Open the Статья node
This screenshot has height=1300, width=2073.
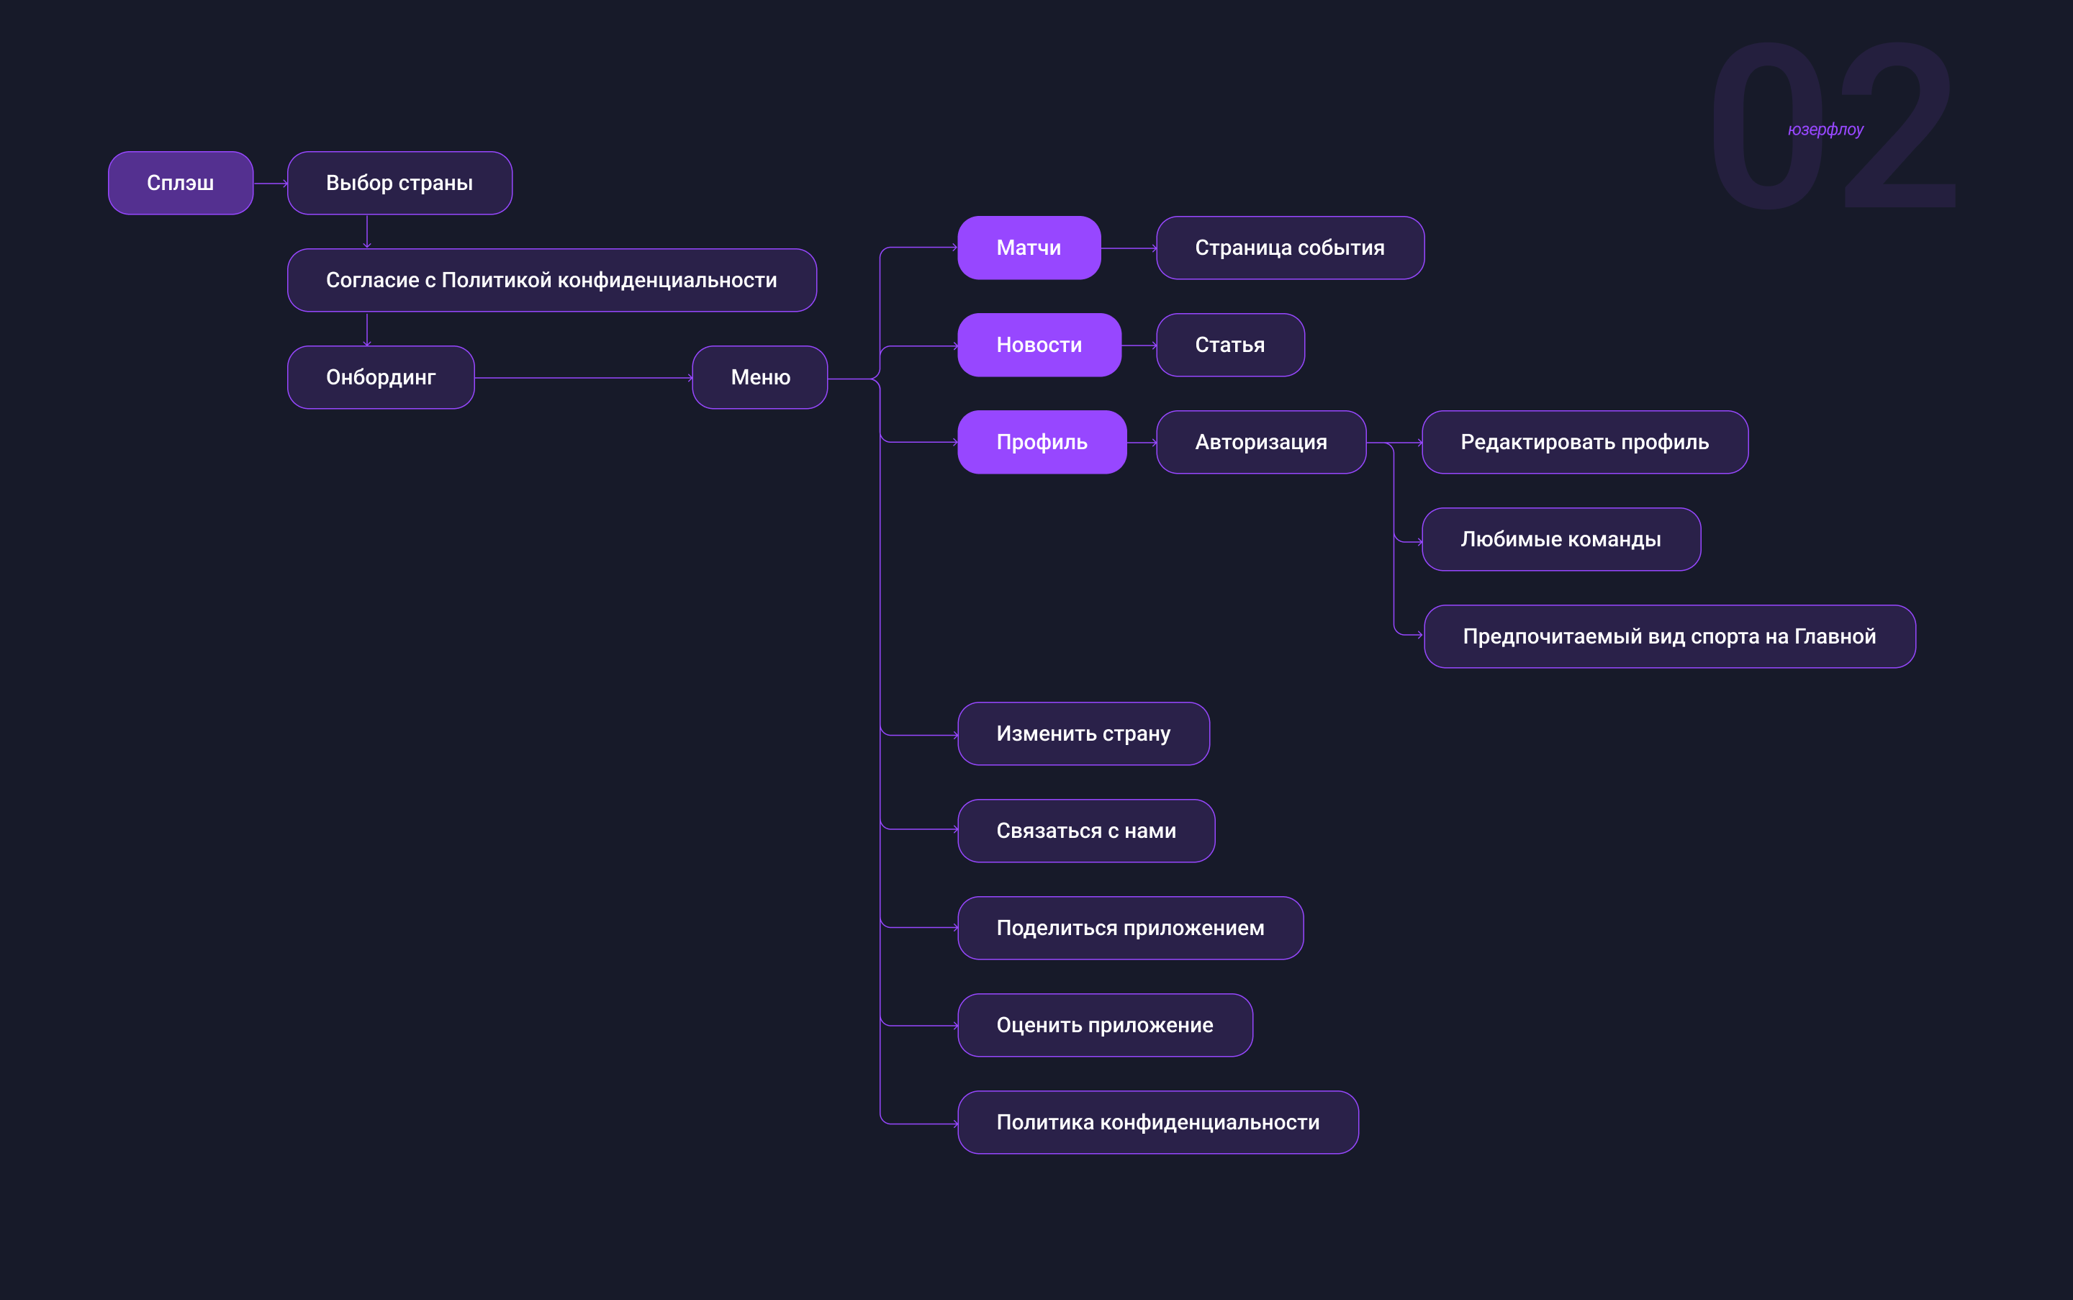1229,345
